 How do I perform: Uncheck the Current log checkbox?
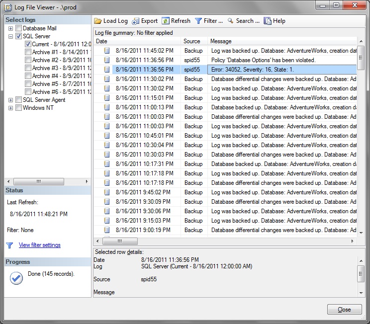pos(28,44)
